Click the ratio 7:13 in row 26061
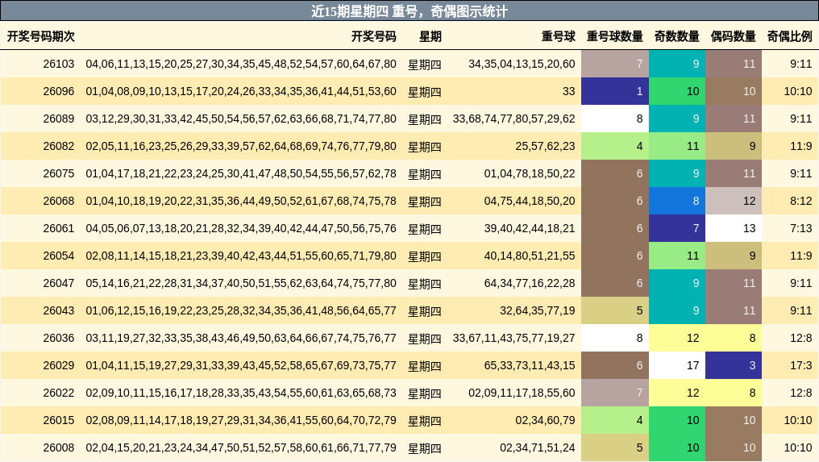The height and width of the screenshot is (462, 819). click(800, 228)
